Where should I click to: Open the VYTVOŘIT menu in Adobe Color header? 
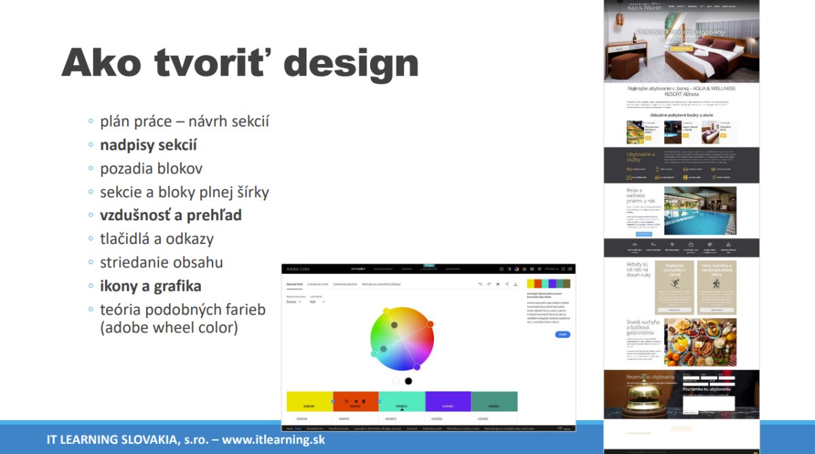click(x=359, y=269)
